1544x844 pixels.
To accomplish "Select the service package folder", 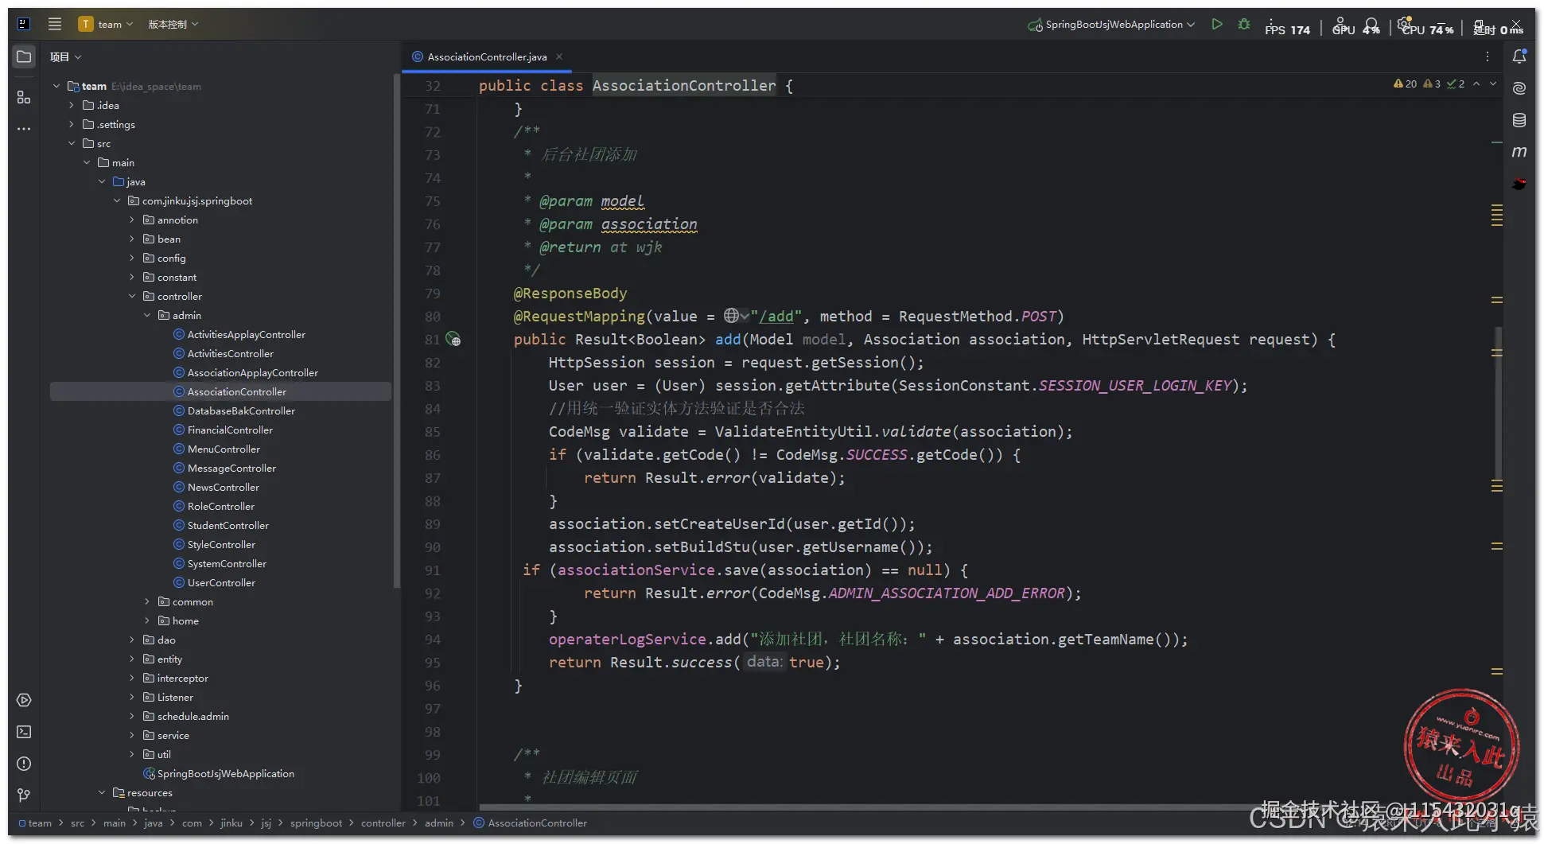I will (166, 736).
